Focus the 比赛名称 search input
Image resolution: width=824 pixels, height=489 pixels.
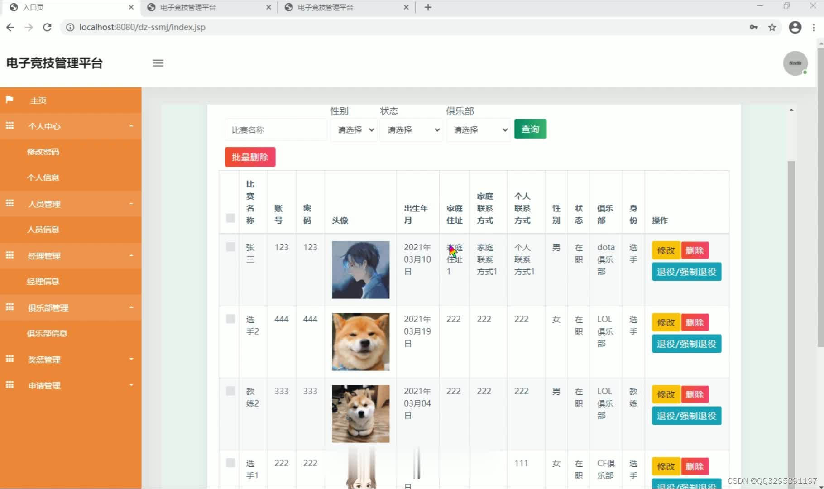[x=276, y=130]
